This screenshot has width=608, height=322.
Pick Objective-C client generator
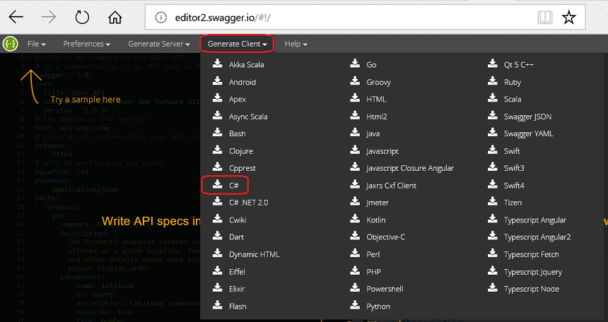386,237
